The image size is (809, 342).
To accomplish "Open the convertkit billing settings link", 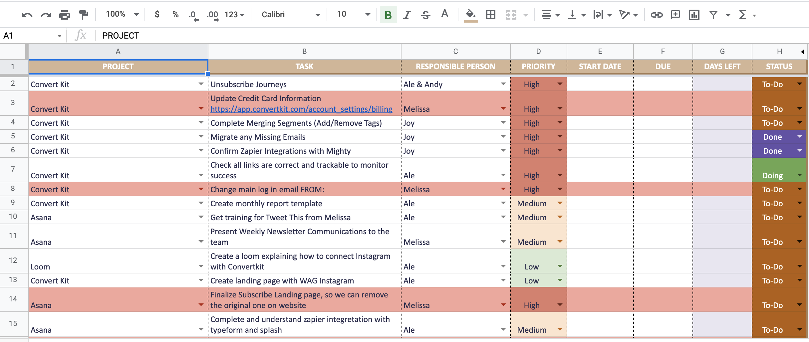I will (301, 109).
